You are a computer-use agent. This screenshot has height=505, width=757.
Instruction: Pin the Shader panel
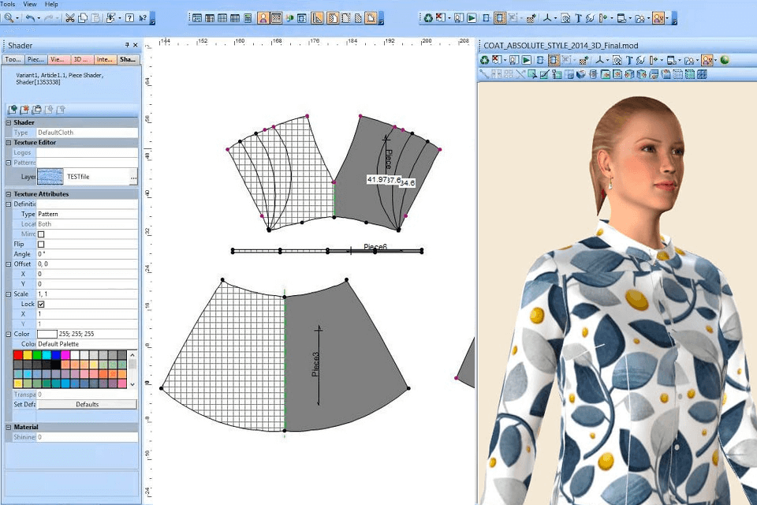coord(127,45)
